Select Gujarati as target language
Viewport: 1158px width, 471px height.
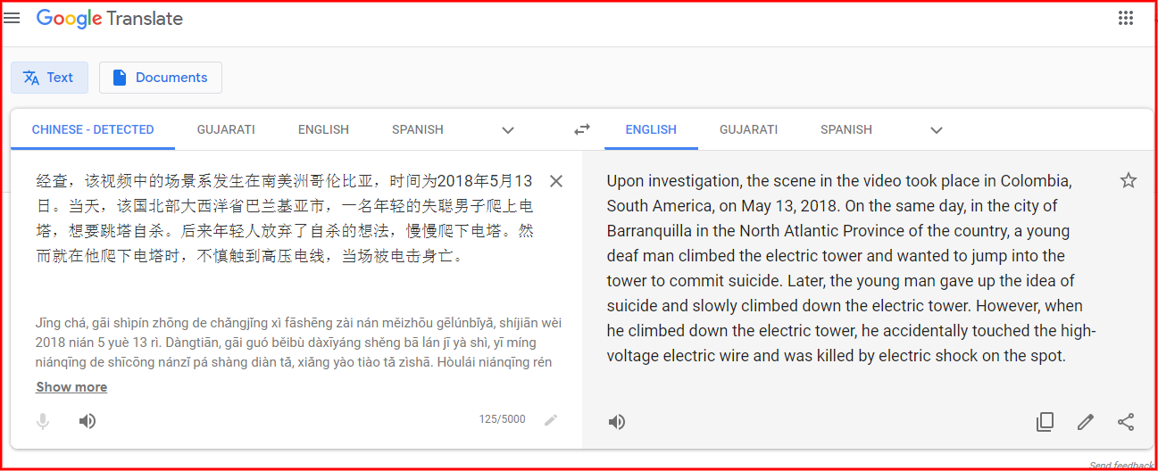coord(748,129)
